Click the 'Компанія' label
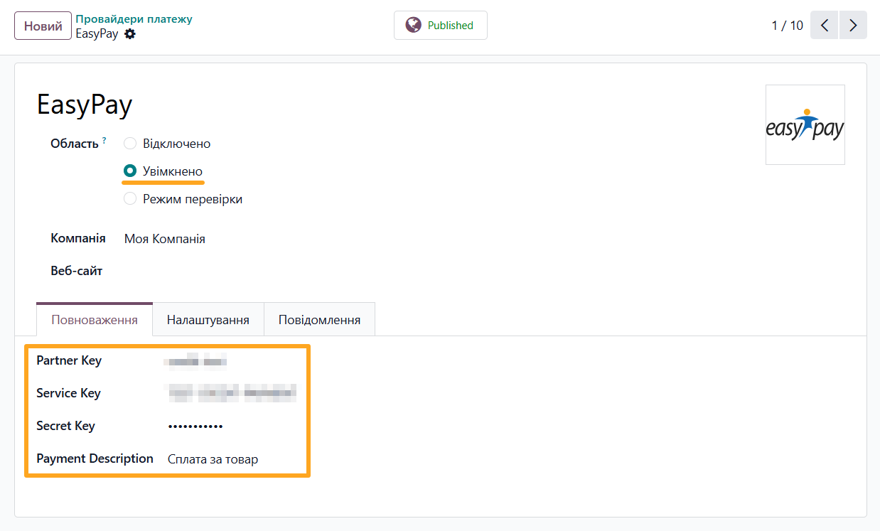The image size is (880, 531). pyautogui.click(x=78, y=238)
